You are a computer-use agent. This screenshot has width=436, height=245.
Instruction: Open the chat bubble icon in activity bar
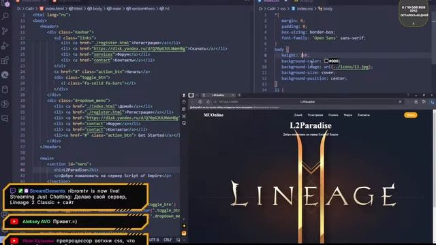click(5, 118)
